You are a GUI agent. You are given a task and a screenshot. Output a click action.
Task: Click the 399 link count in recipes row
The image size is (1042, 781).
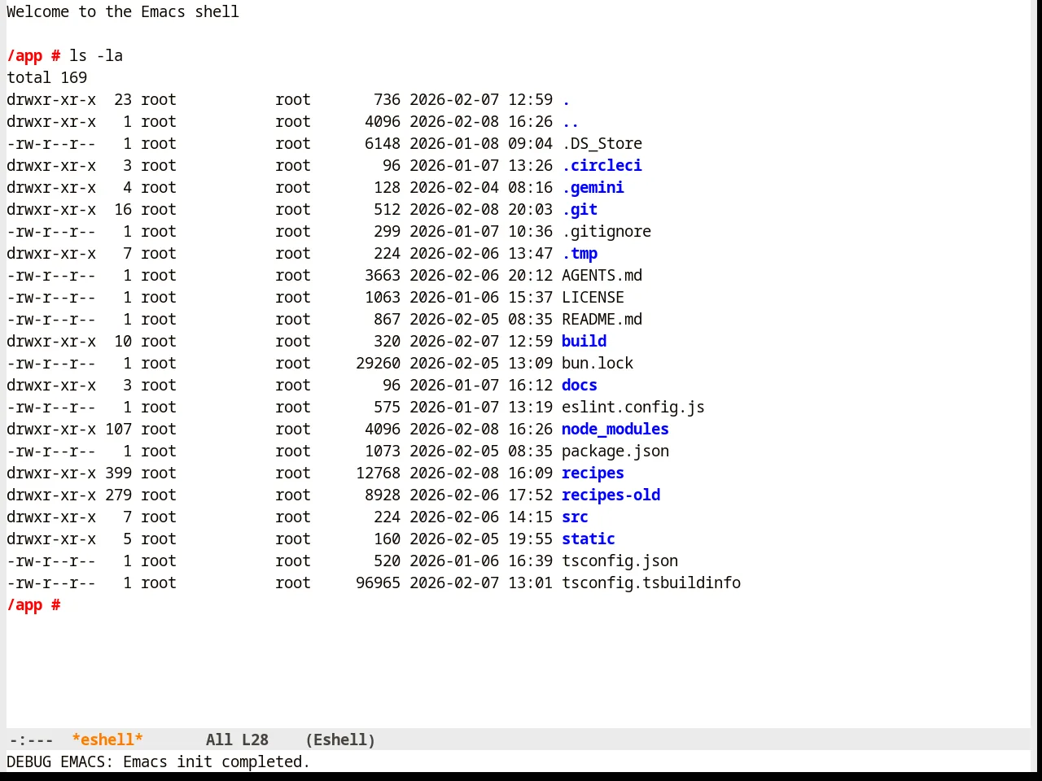tap(118, 473)
